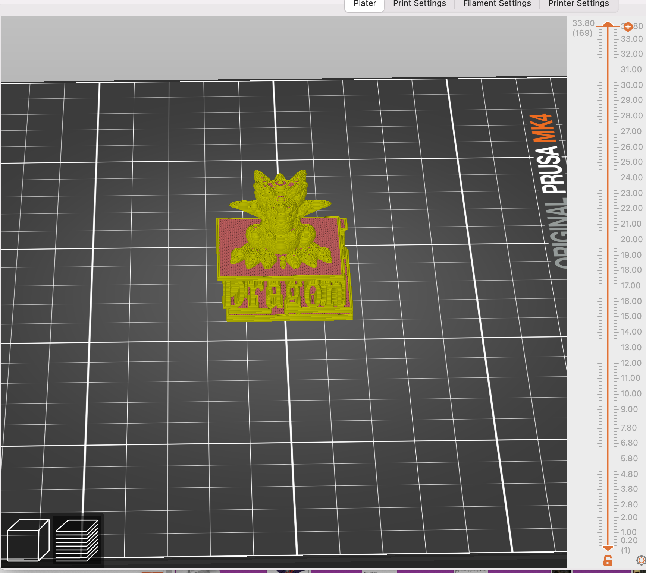Click the 33.80 (169) top layer readout
646x573 pixels.
pyautogui.click(x=583, y=28)
